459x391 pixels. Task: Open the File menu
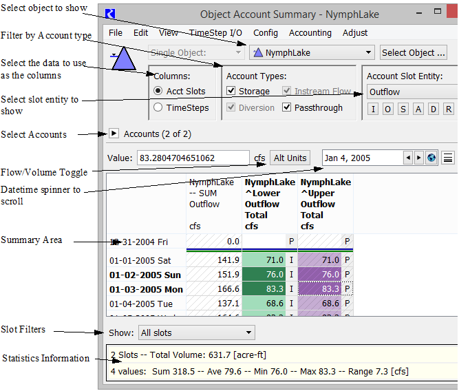click(116, 33)
